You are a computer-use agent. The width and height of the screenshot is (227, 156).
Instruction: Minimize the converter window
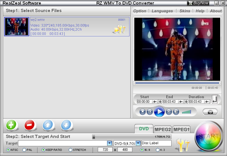216,3
